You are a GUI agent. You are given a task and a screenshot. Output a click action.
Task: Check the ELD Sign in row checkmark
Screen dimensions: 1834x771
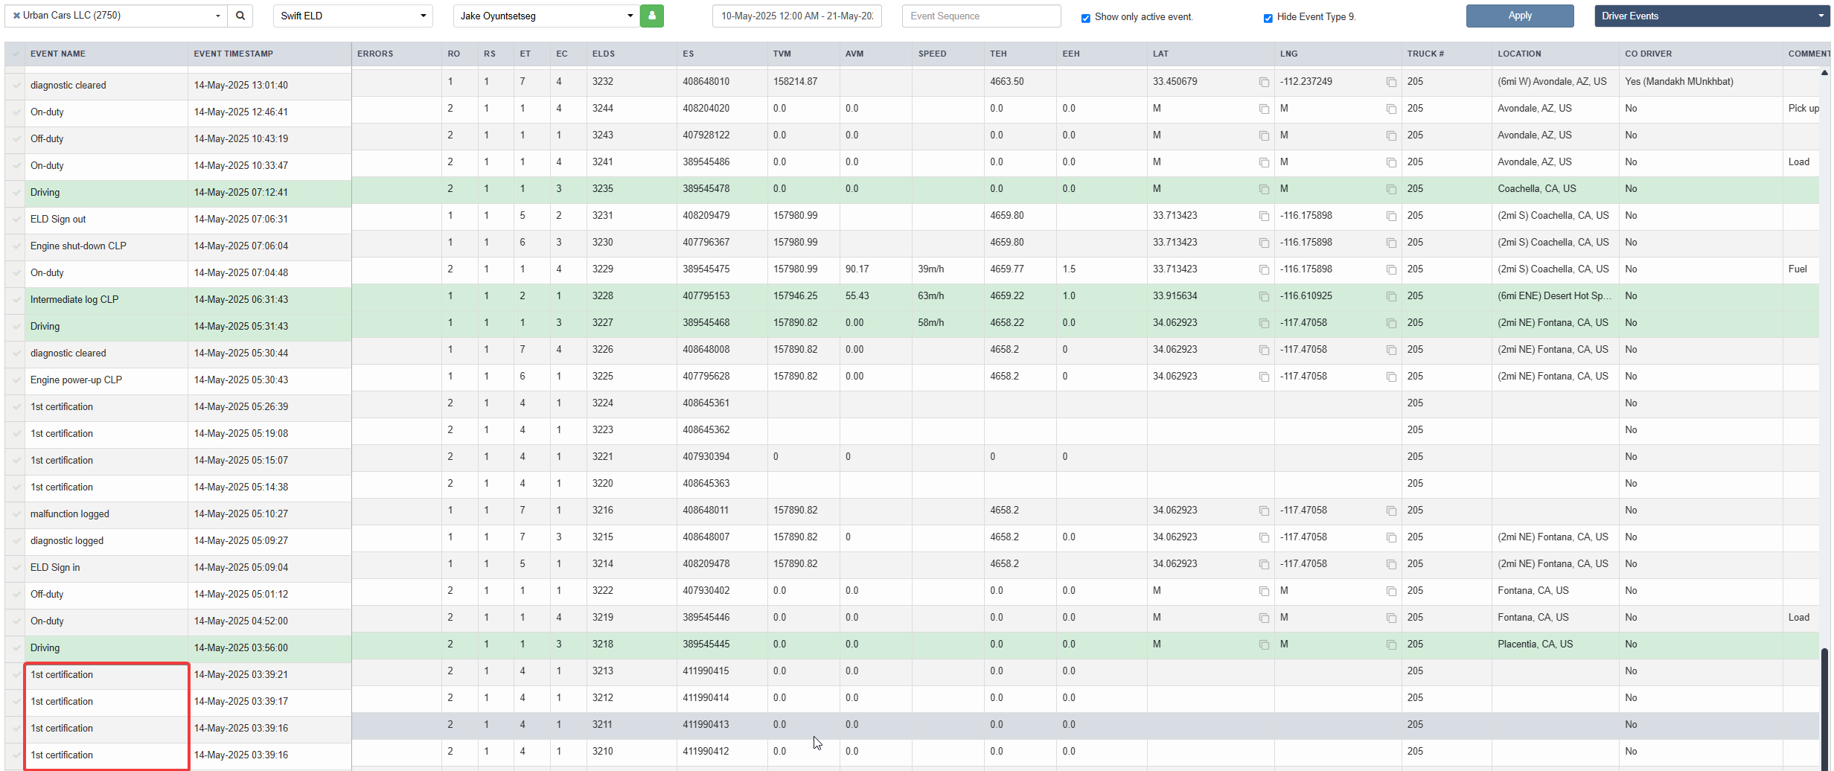point(16,568)
